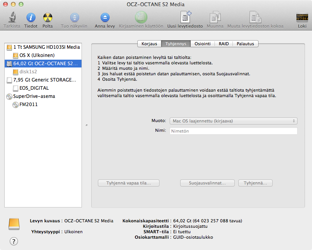The height and width of the screenshot is (250, 312).
Task: Create new image with Uusi levytiedosto
Action: point(186,17)
